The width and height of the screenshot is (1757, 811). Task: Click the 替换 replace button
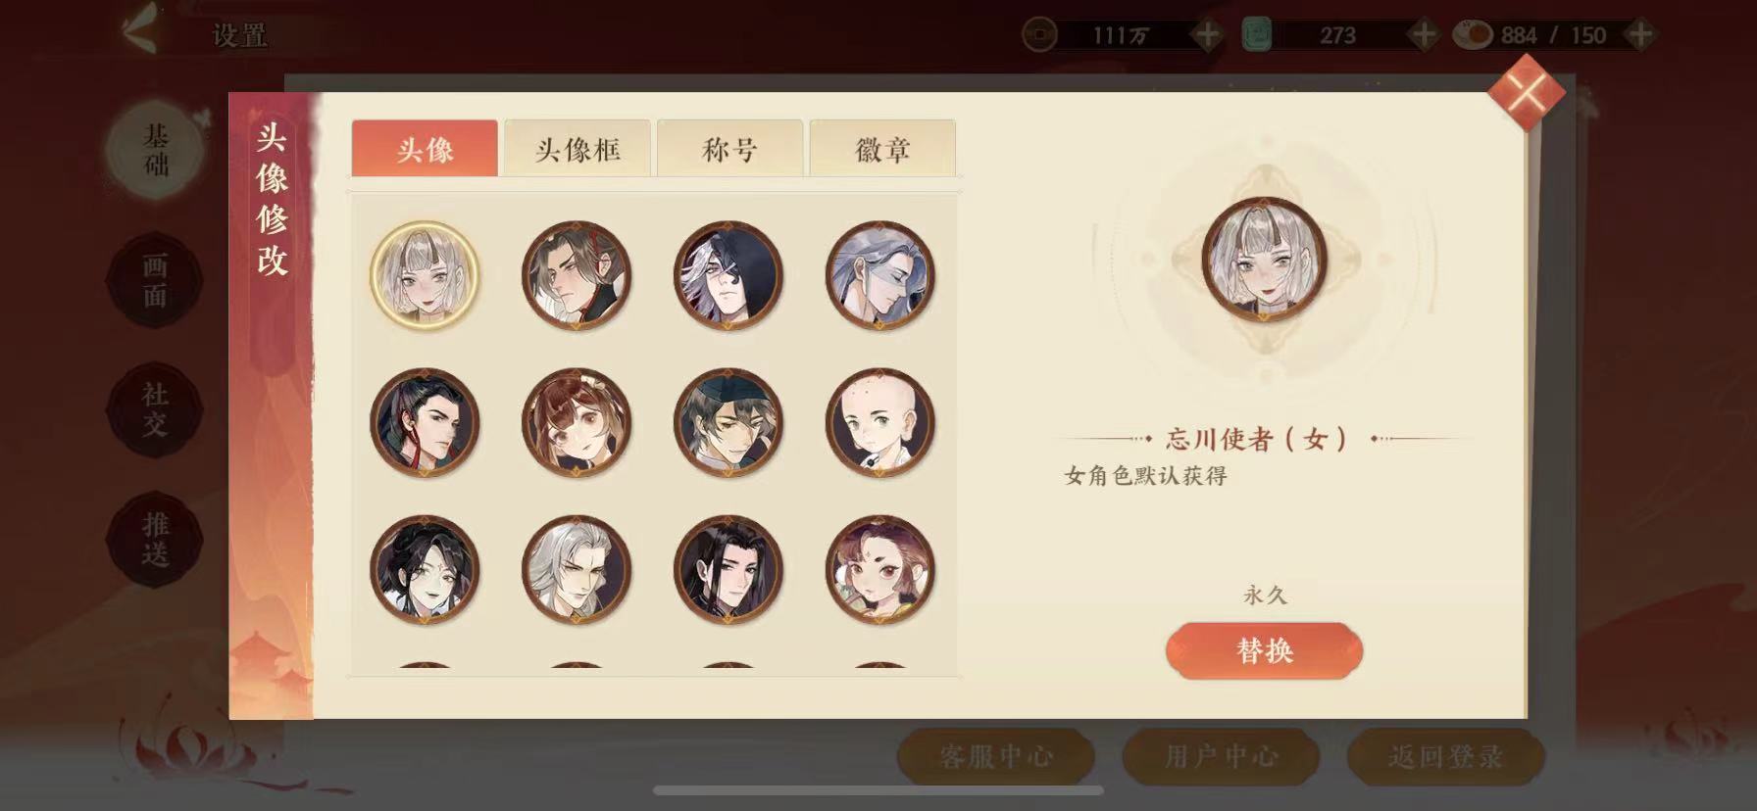(x=1264, y=650)
